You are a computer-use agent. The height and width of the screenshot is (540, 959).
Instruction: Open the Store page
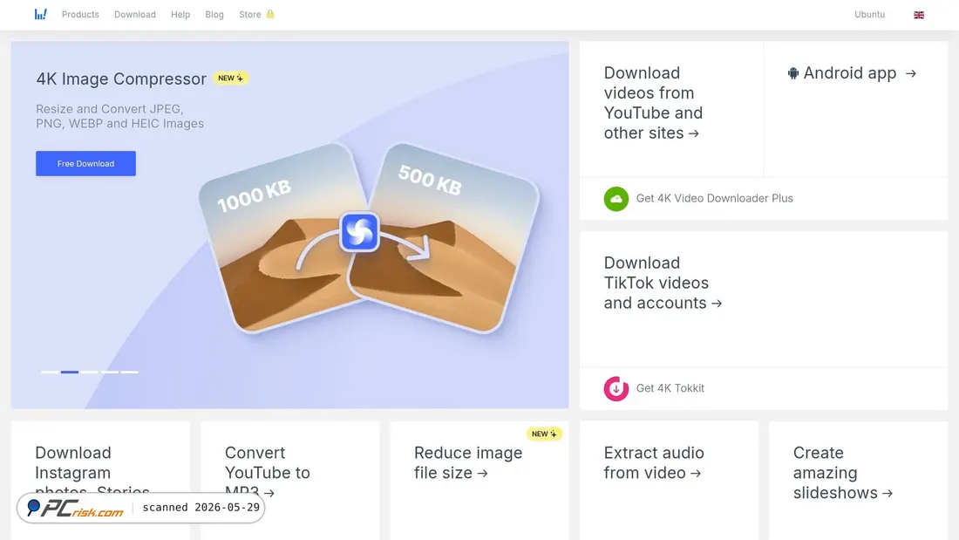click(250, 15)
